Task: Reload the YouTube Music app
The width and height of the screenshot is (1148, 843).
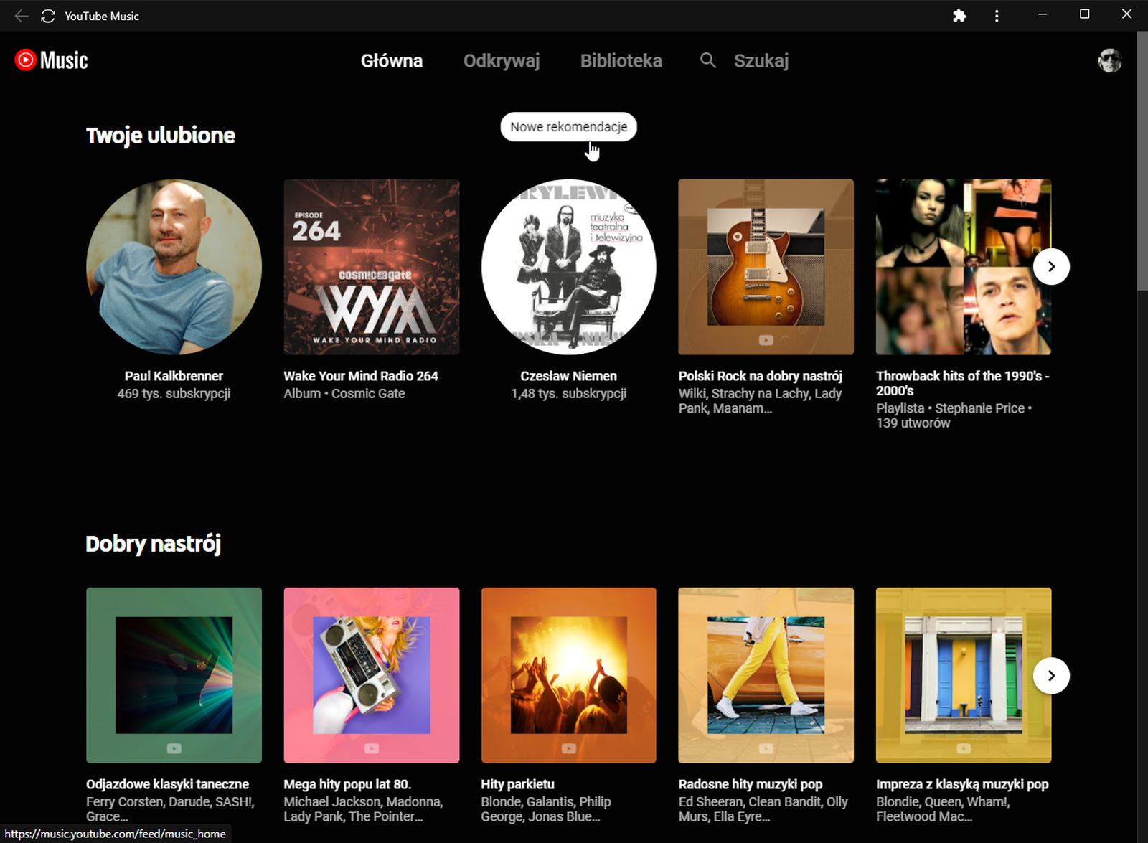Action: tap(48, 16)
